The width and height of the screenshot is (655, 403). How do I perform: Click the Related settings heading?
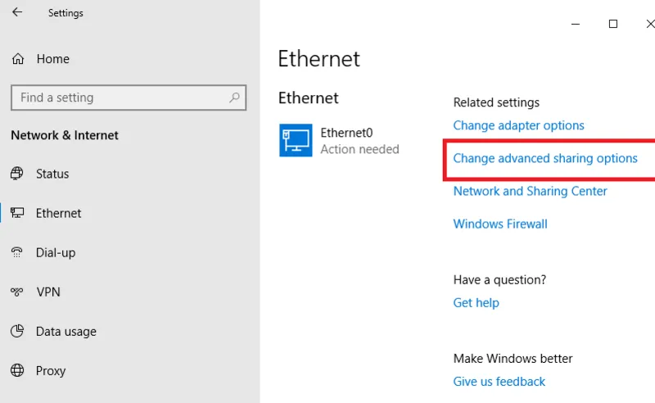click(496, 102)
